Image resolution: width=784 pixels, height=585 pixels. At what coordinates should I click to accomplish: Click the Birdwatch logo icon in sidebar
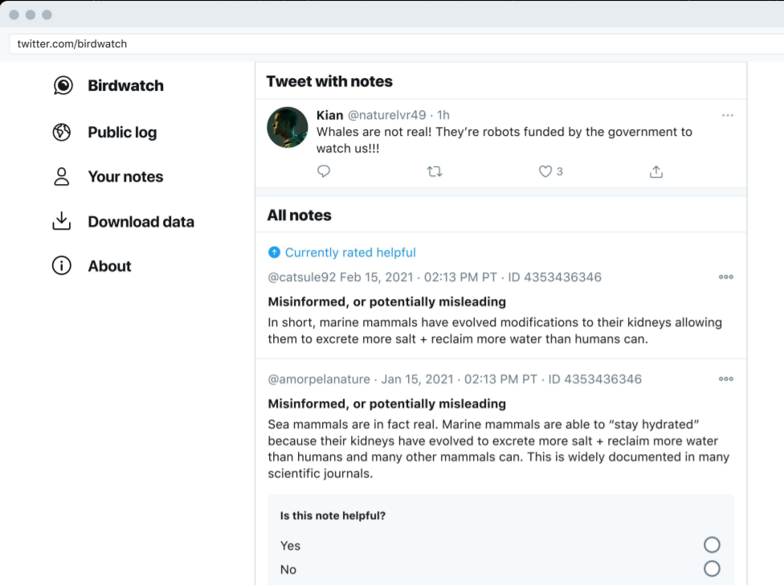pyautogui.click(x=63, y=85)
